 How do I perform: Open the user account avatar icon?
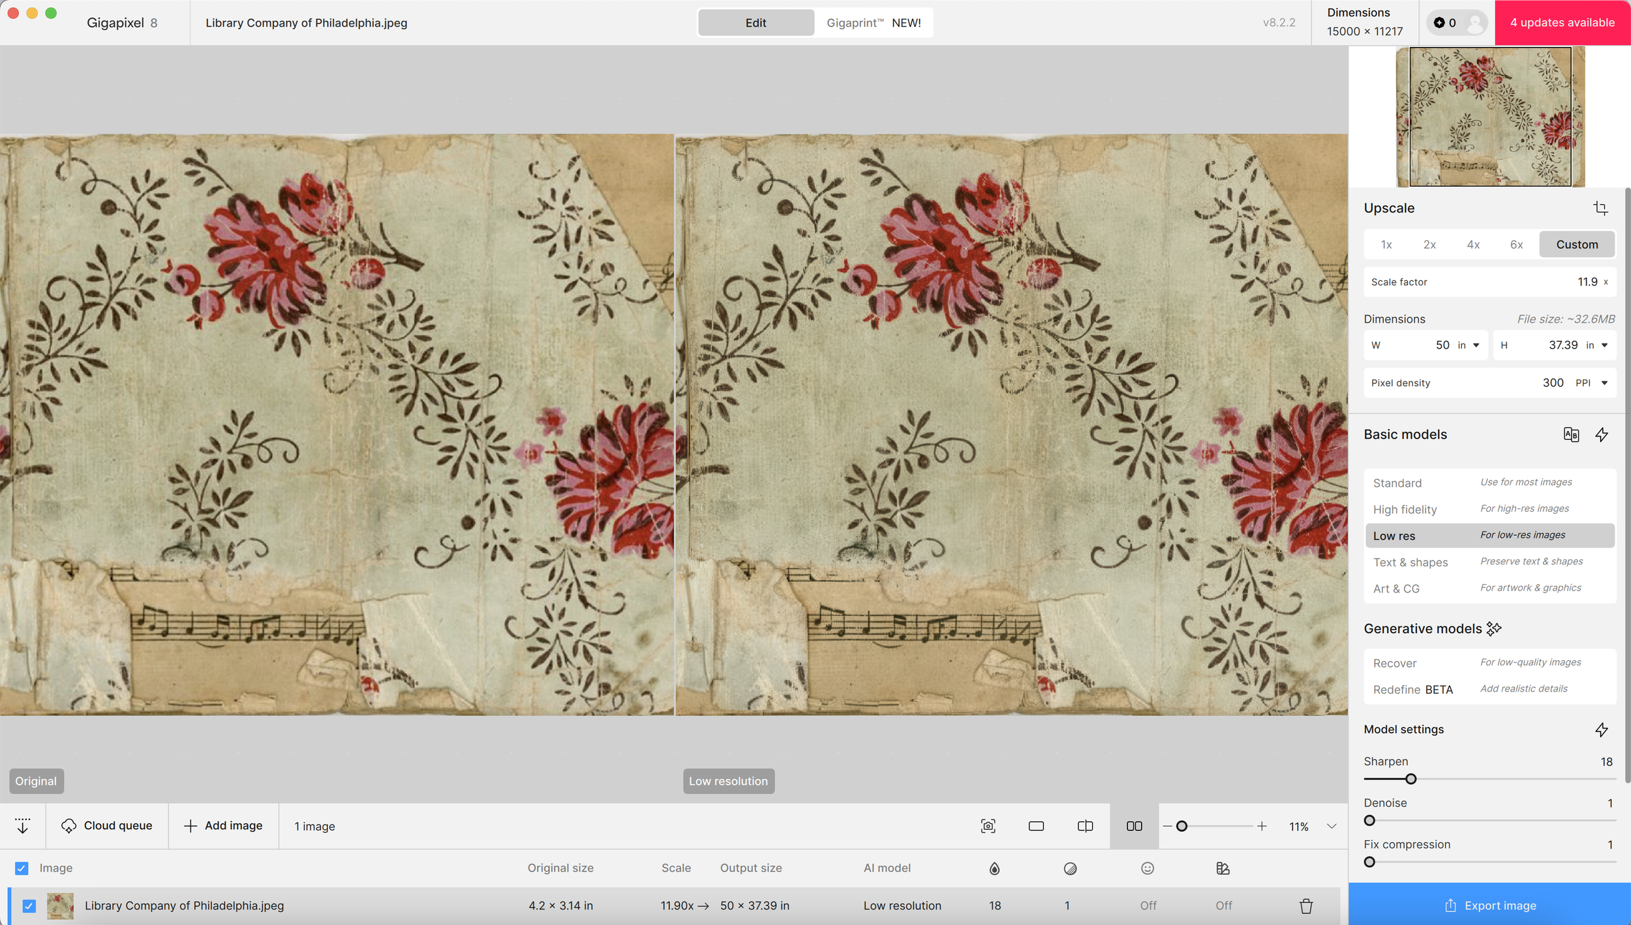click(x=1475, y=23)
